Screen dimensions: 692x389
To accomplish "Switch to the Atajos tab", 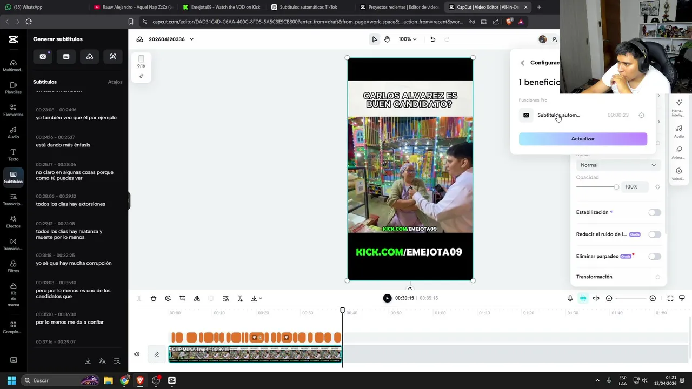I will coord(115,82).
